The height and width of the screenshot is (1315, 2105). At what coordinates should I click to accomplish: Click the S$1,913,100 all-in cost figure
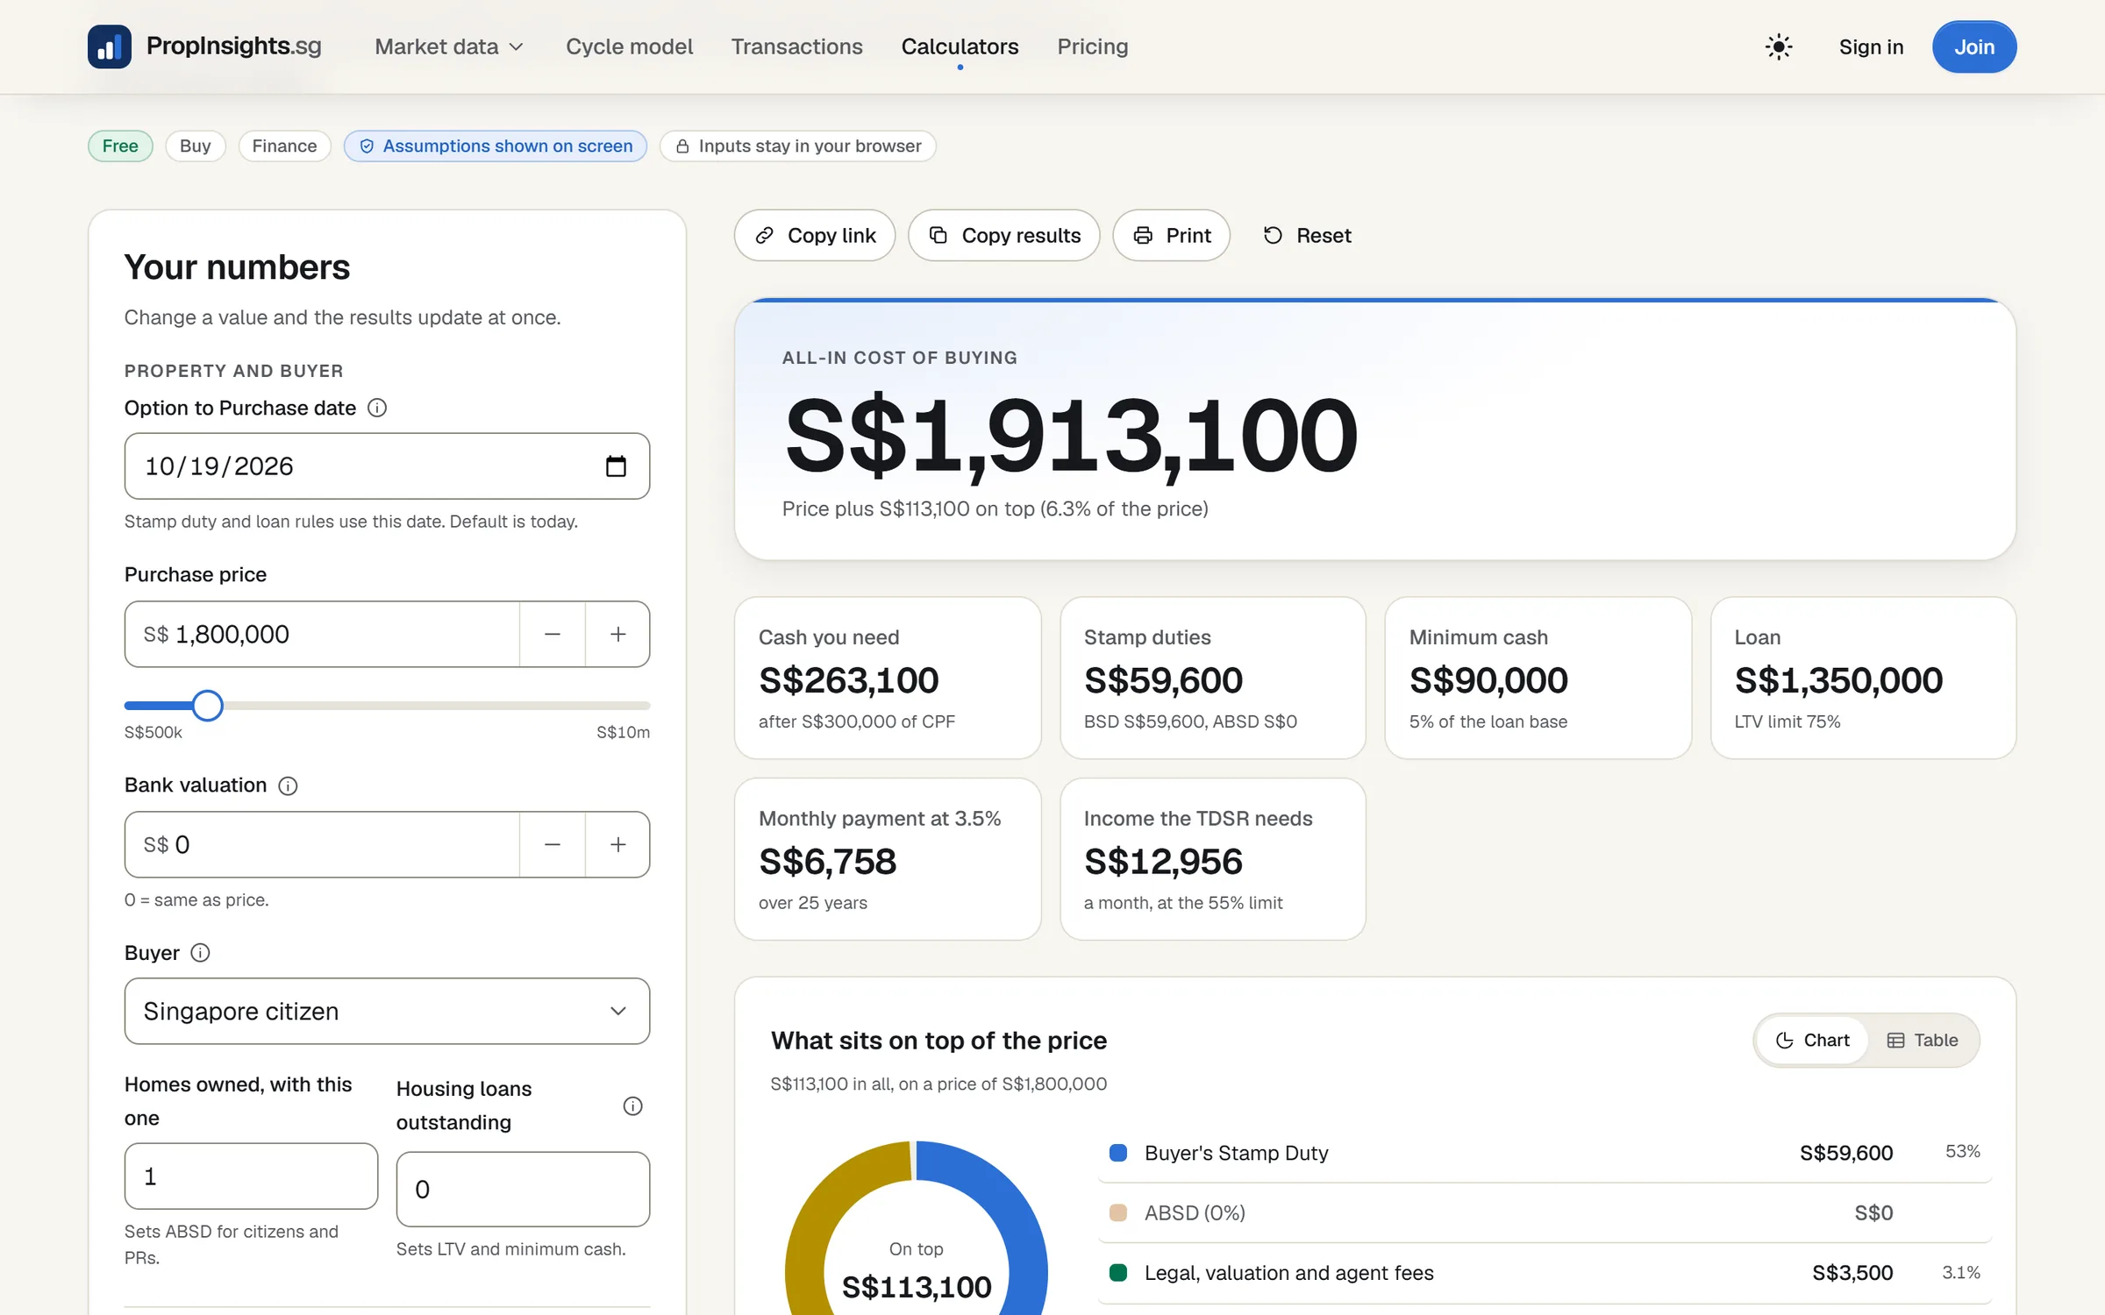coord(1071,436)
